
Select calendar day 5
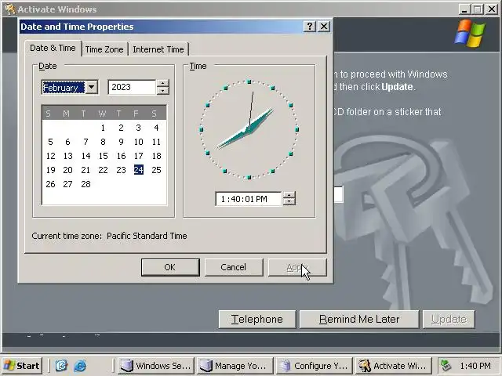(50, 142)
